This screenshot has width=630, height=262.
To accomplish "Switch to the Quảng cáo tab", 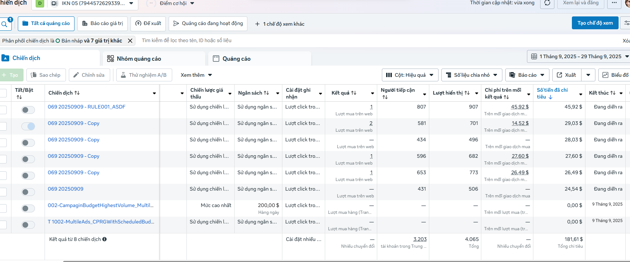I will (x=236, y=59).
